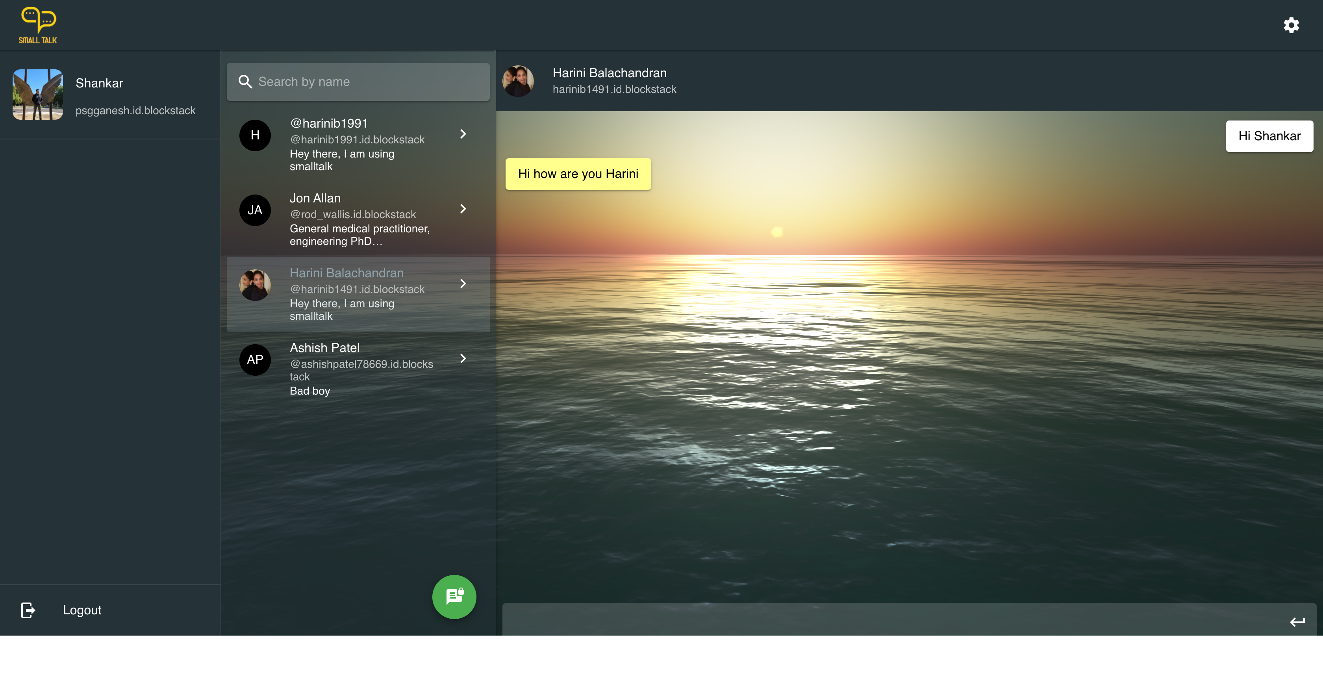Open chevron beside Ashish Patel
This screenshot has height=686, width=1323.
[x=463, y=358]
